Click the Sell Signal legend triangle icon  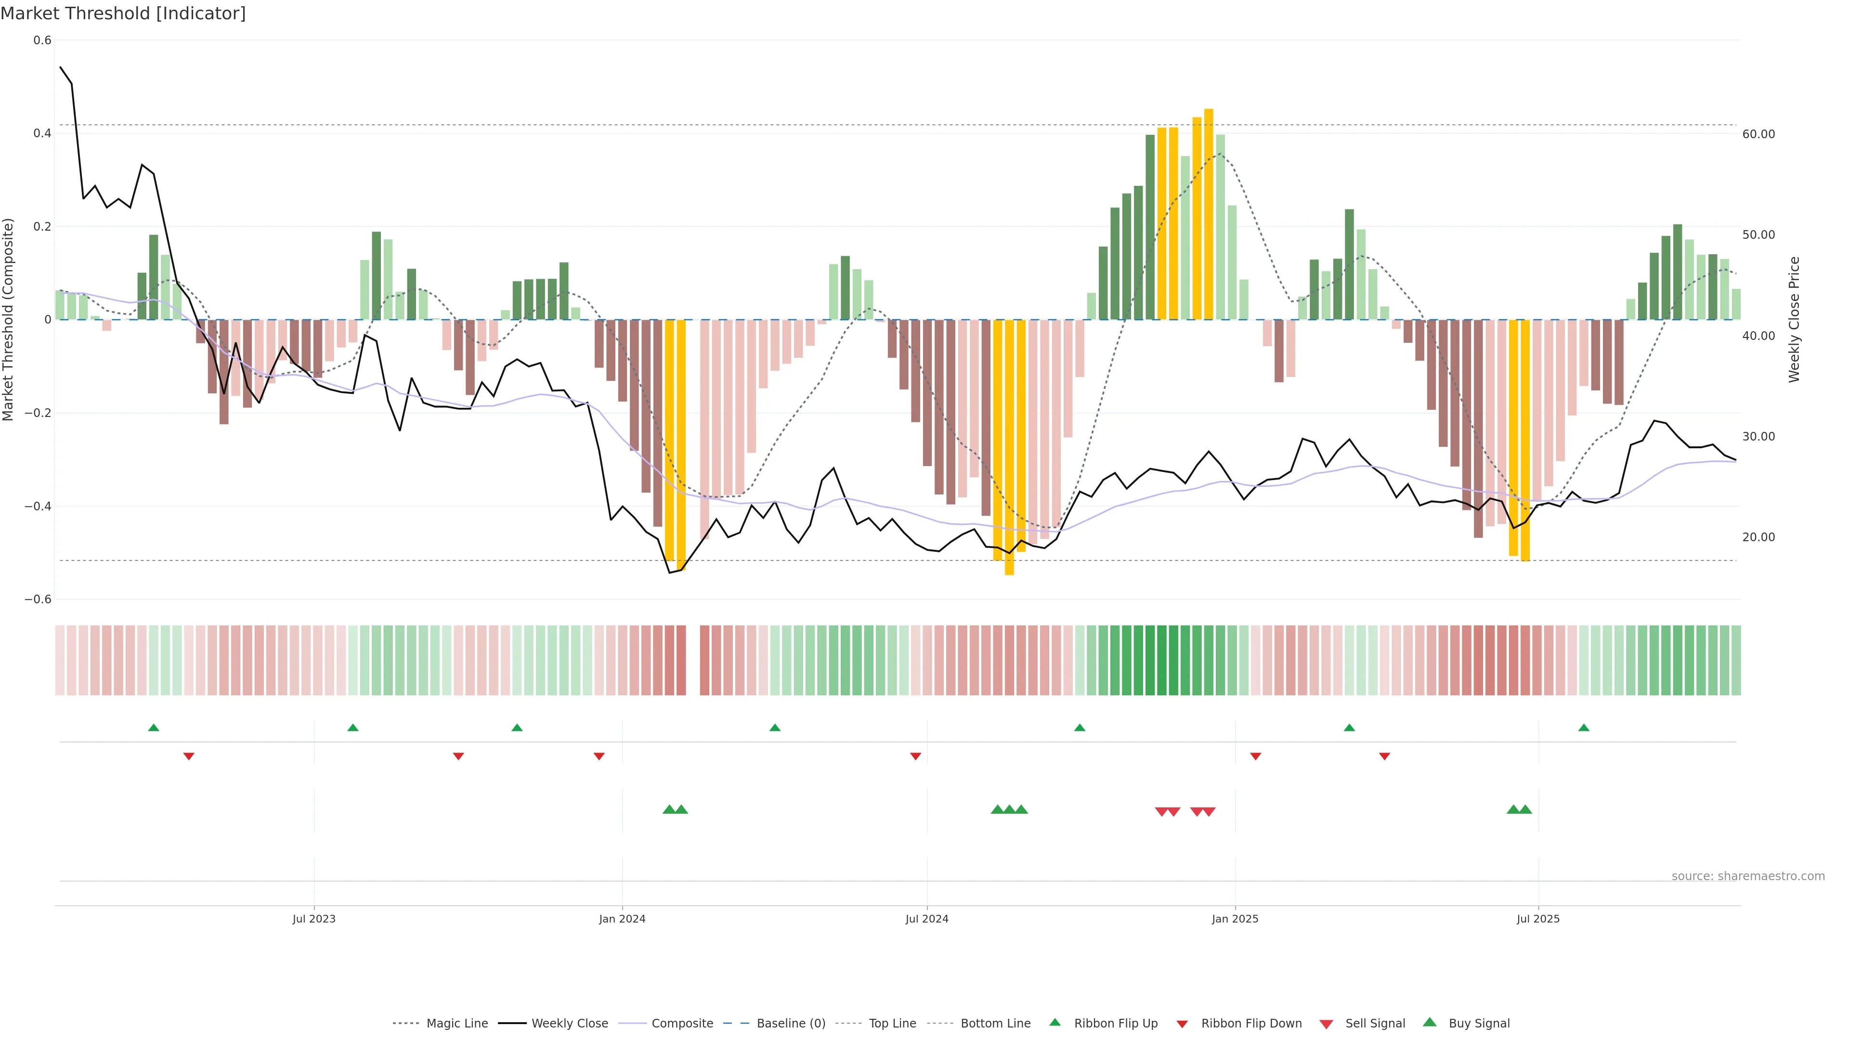(1326, 1024)
